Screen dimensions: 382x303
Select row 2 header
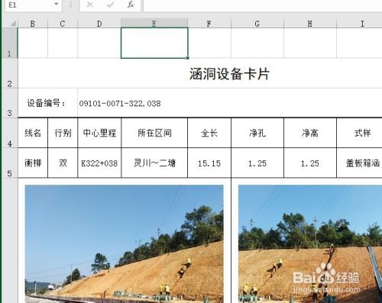coord(9,73)
